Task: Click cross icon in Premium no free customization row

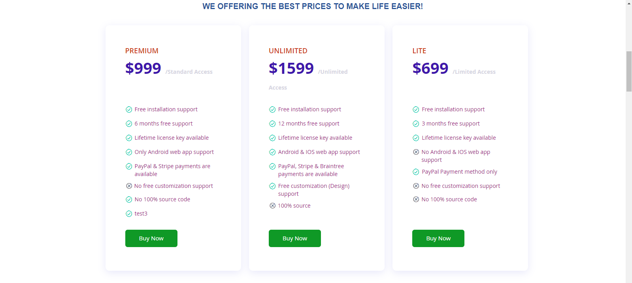Action: coord(129,186)
